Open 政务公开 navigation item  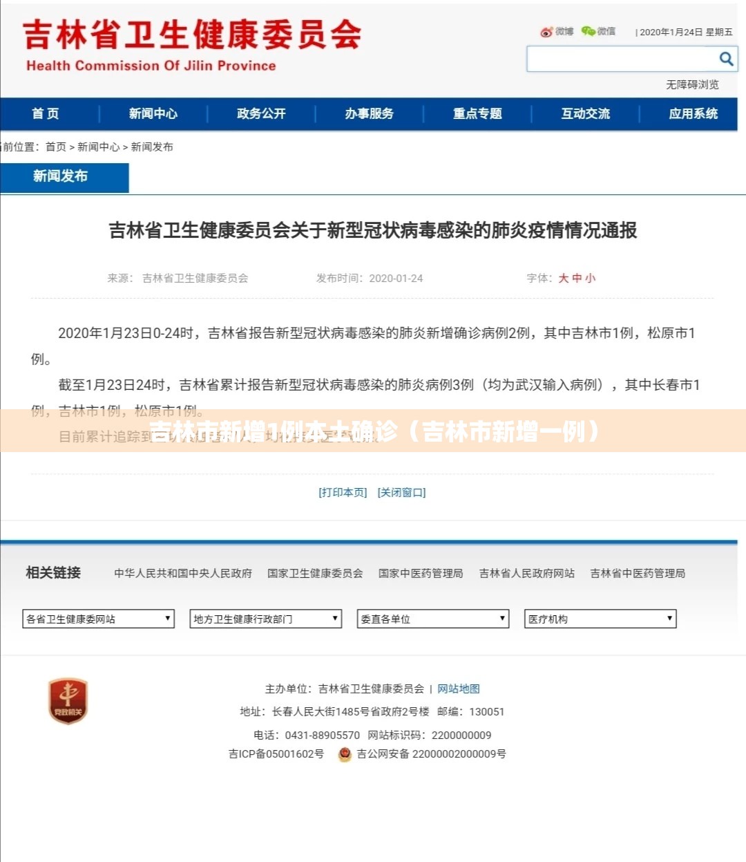(x=261, y=113)
